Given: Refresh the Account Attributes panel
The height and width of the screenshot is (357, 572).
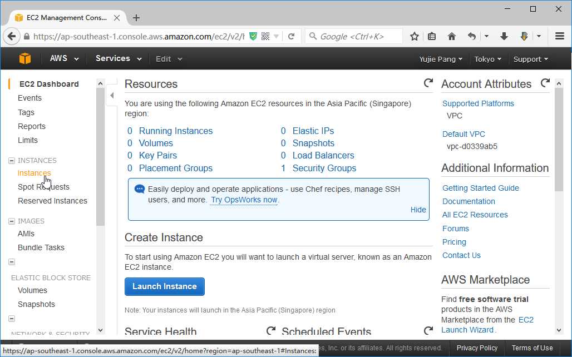Looking at the screenshot, I should [x=545, y=83].
